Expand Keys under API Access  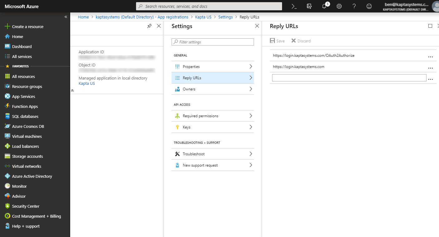251,127
